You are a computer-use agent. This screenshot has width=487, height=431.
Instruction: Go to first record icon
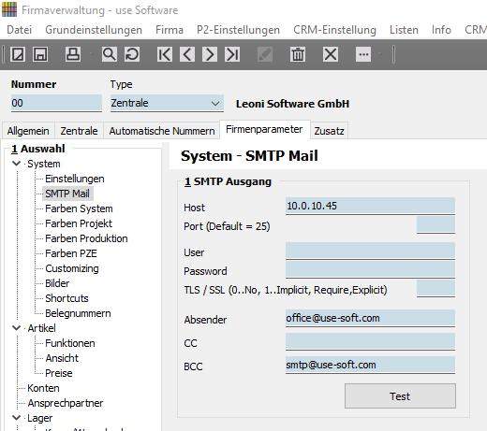click(x=165, y=54)
